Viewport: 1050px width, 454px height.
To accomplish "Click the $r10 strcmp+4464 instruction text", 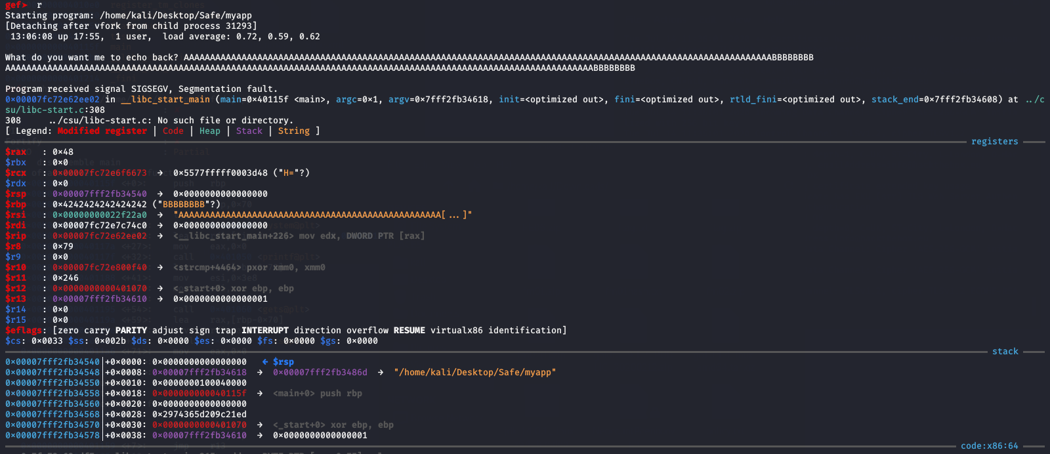I will coord(249,267).
